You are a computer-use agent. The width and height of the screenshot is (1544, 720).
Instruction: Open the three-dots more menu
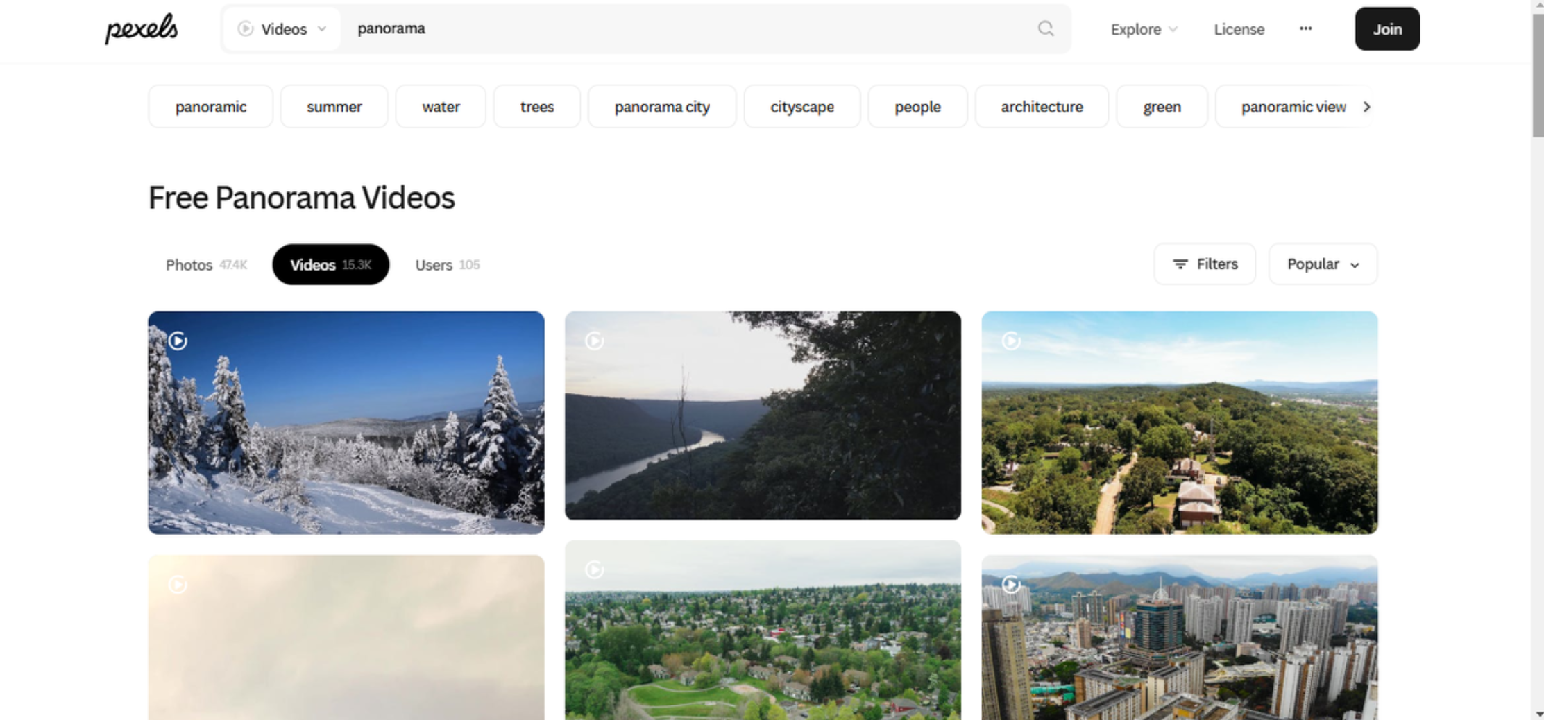pos(1305,28)
